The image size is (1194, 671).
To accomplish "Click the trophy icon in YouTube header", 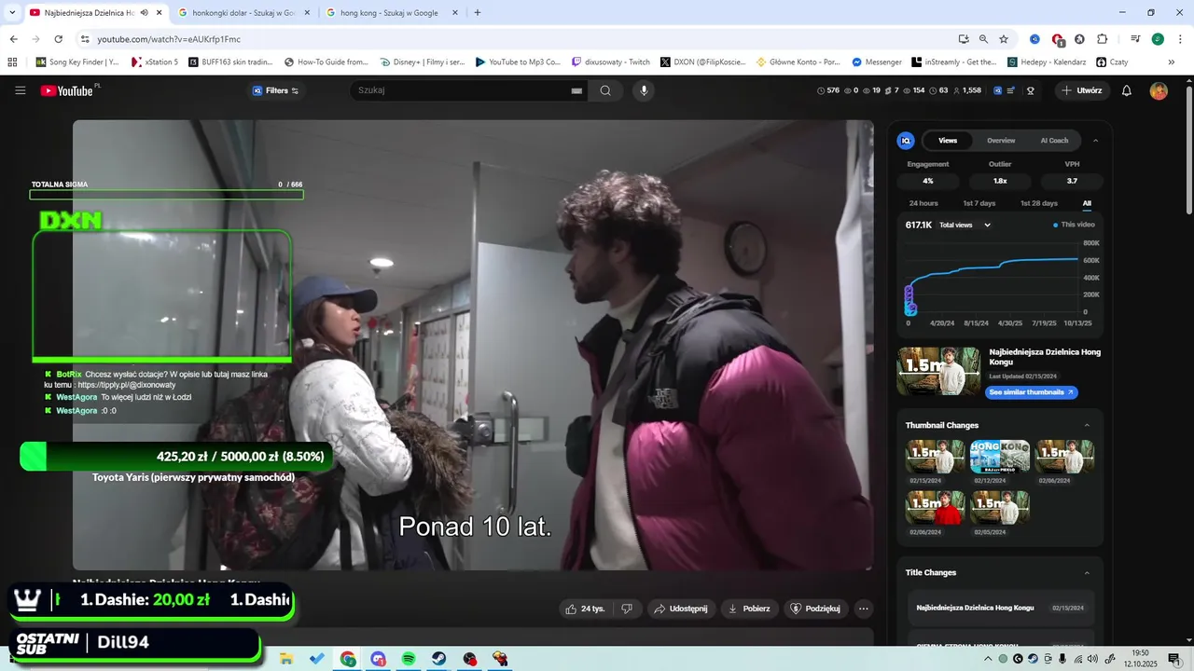I will (1031, 90).
